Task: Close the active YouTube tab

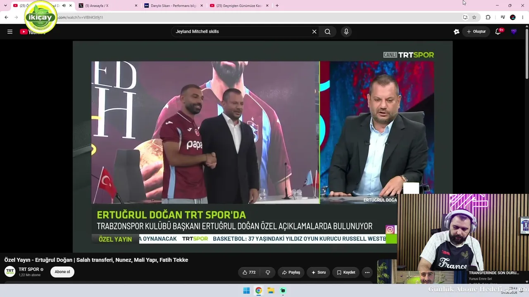Action: tap(71, 6)
